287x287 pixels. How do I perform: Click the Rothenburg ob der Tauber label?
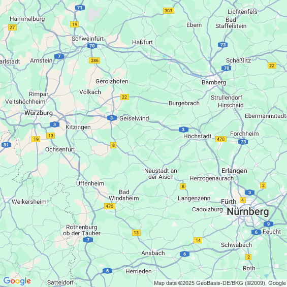click(x=82, y=230)
